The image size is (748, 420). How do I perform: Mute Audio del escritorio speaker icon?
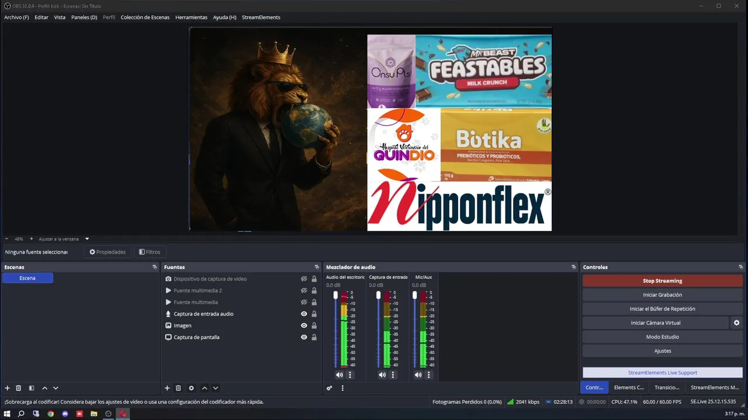pyautogui.click(x=340, y=374)
